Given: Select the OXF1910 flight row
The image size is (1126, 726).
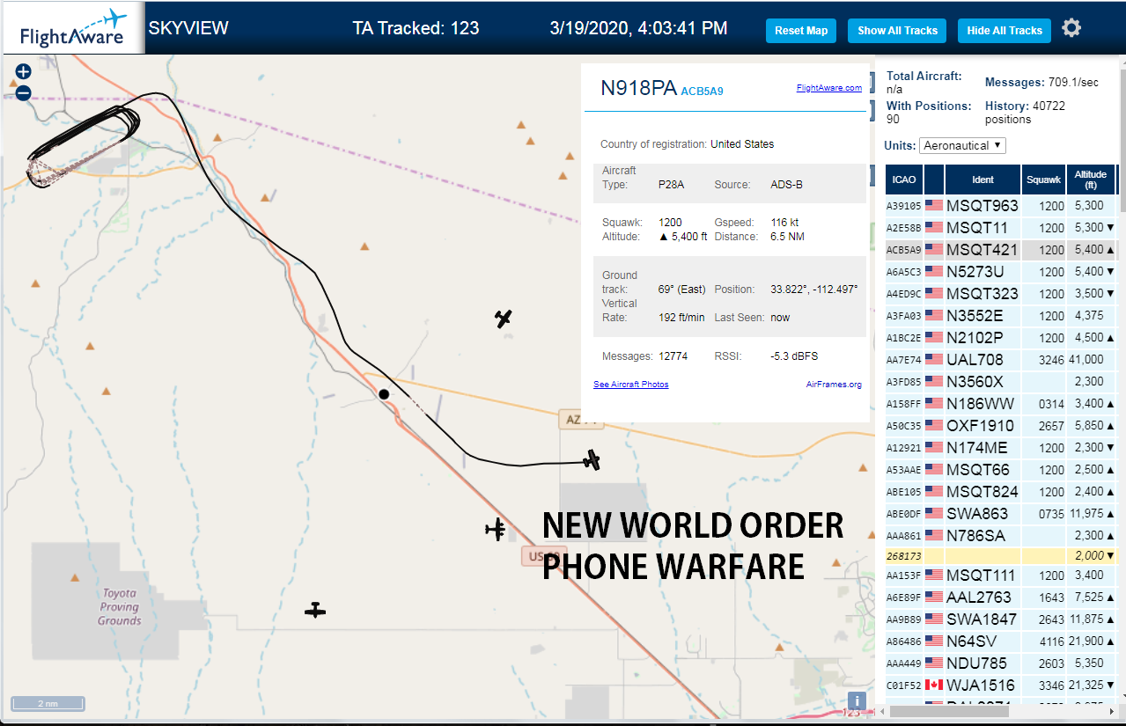Looking at the screenshot, I should (x=1001, y=426).
